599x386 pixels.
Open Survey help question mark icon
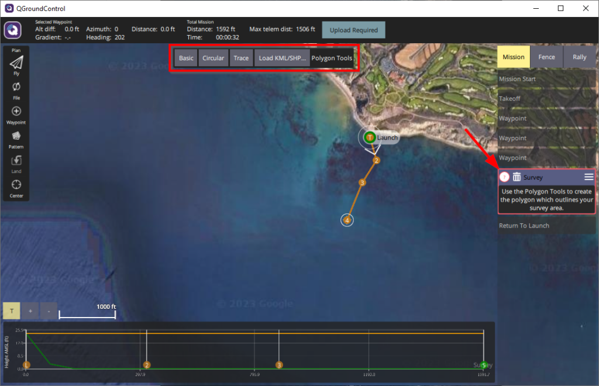pos(504,177)
